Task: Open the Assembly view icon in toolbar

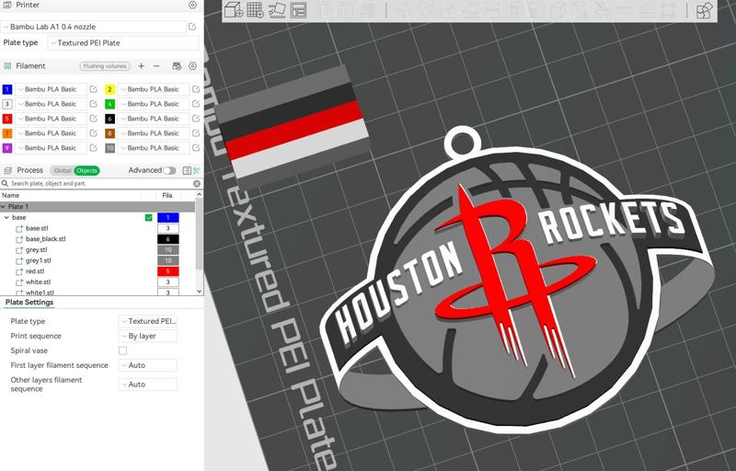Action: (x=705, y=10)
